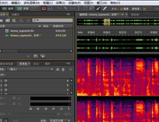Toggle power for effect slot 2

coord(6,85)
